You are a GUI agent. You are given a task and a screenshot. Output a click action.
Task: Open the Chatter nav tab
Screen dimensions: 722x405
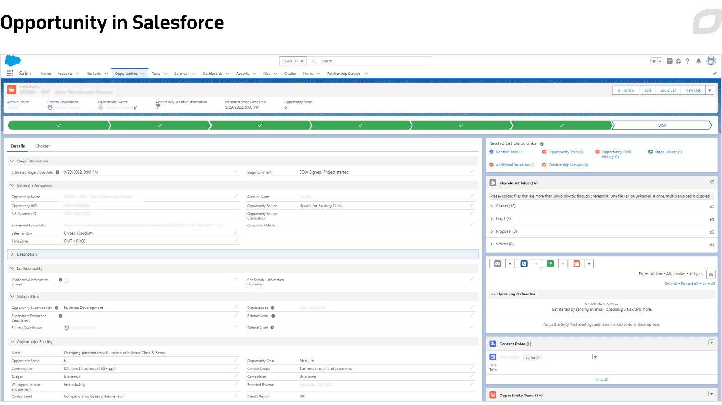pyautogui.click(x=290, y=74)
